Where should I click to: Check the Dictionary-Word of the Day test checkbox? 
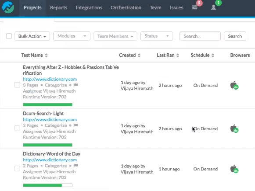click(17, 168)
